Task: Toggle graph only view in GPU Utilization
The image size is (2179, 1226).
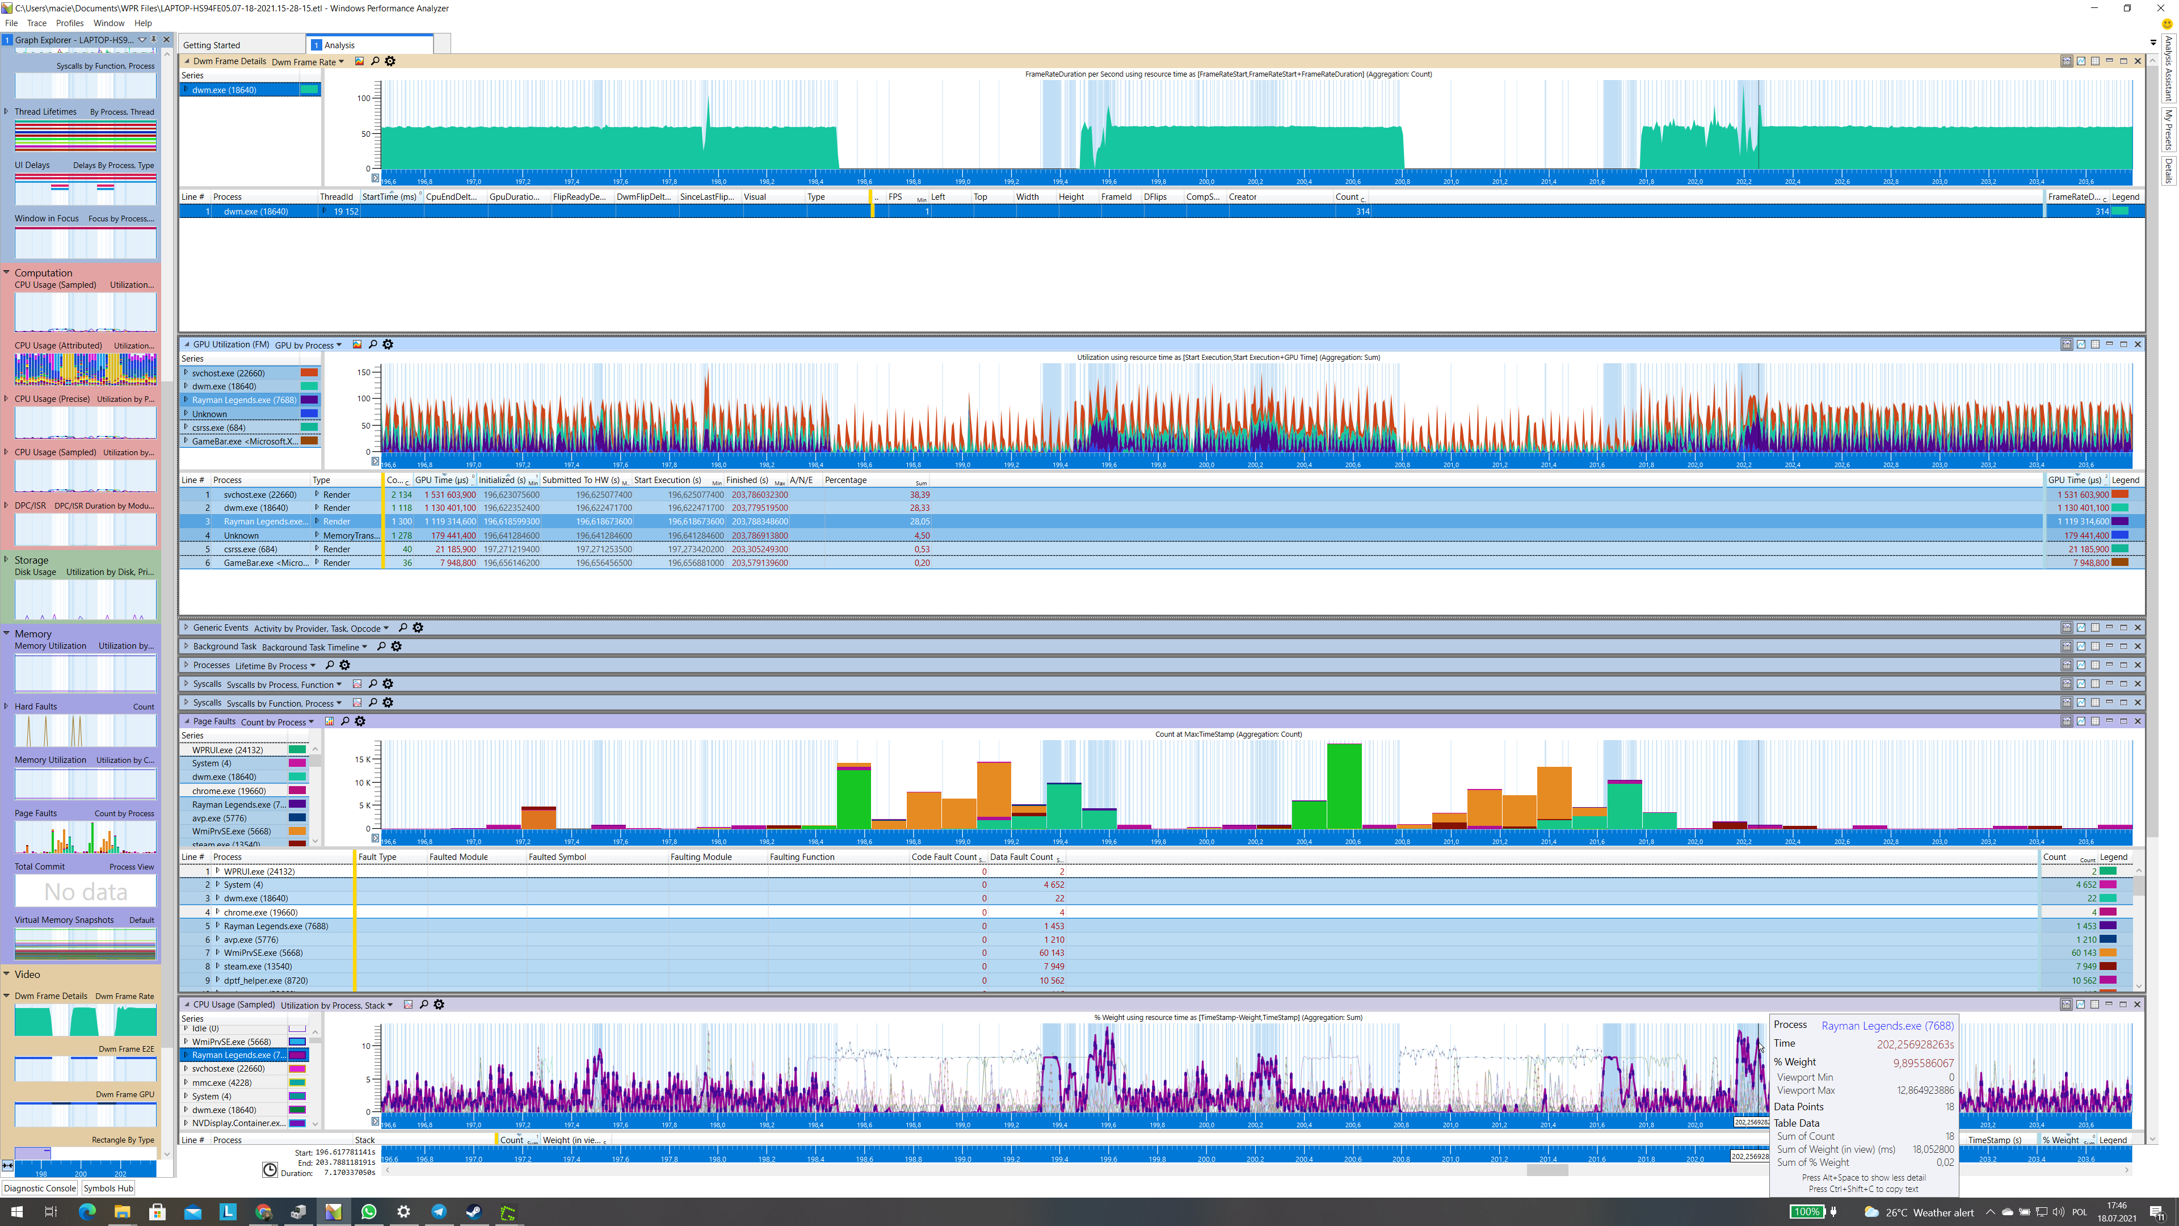Action: click(x=2081, y=345)
